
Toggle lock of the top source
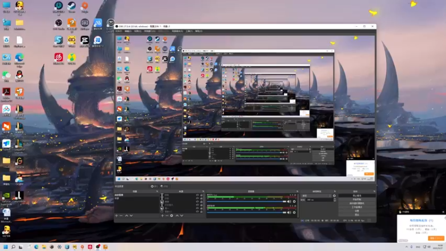point(201,195)
